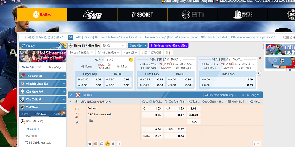This screenshot has width=295, height=147.
Task: Select the Bảng Cược tab
Action: pos(55,67)
